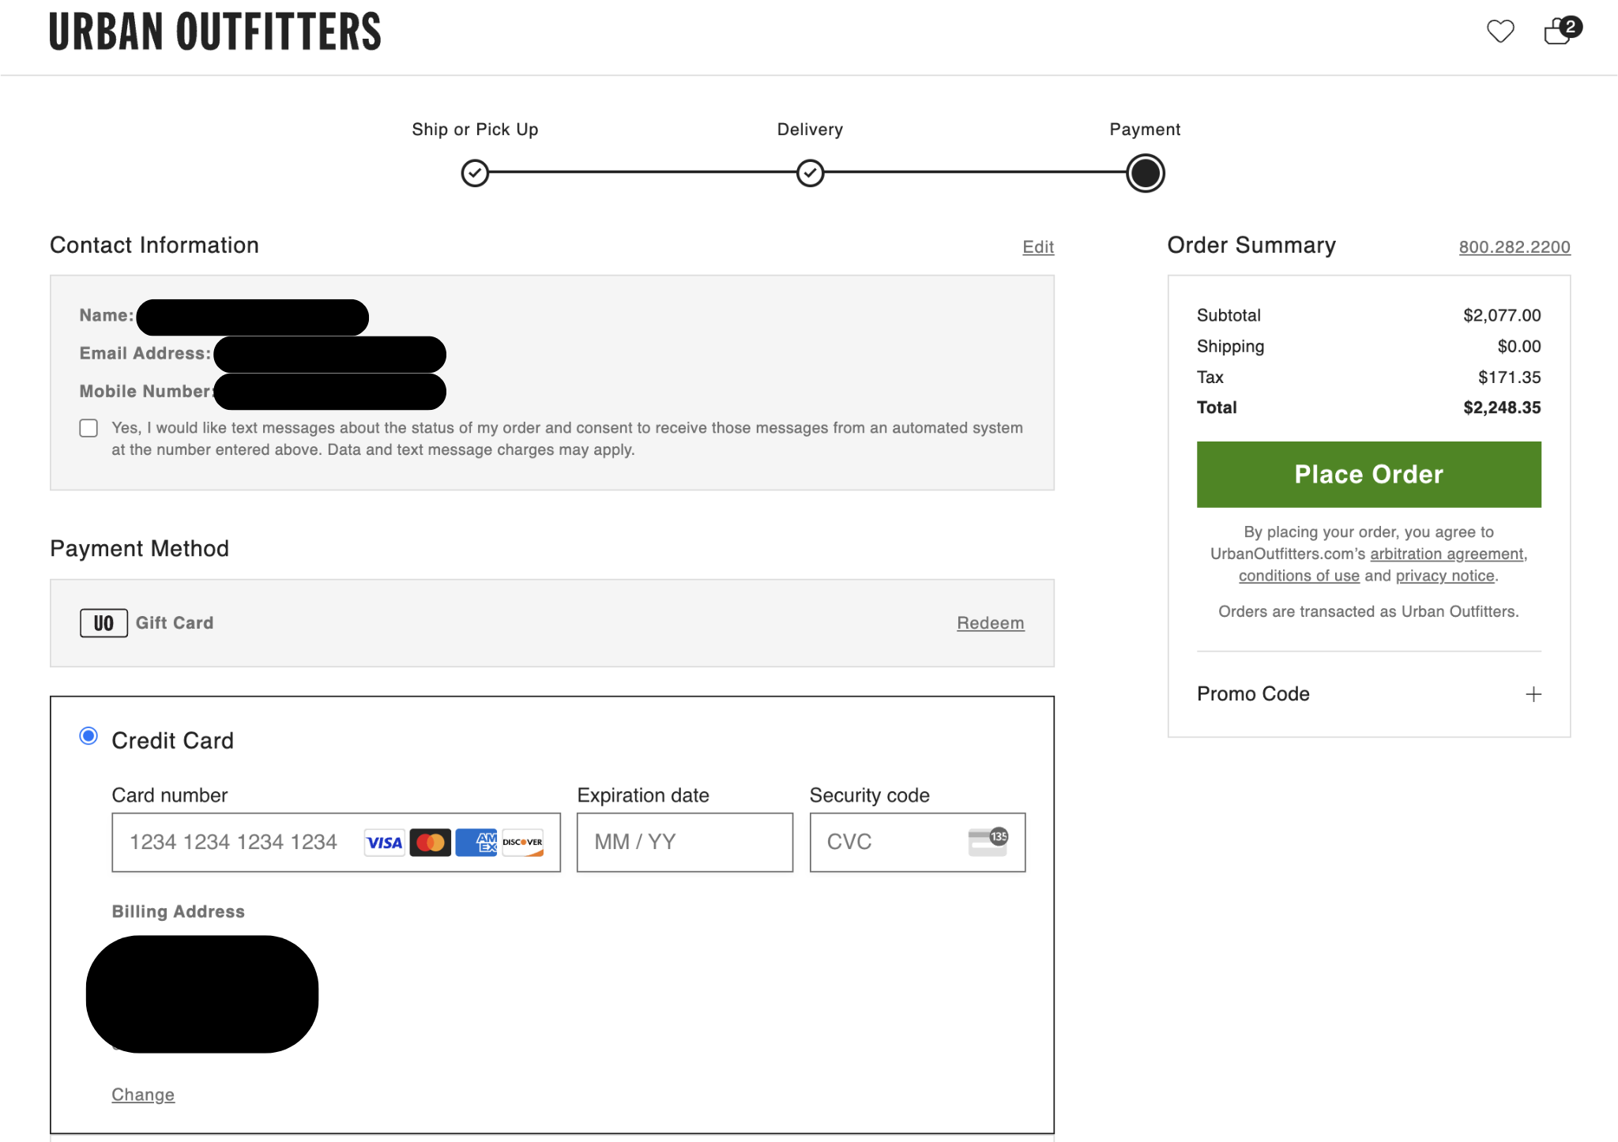Redeem a gift card
1618x1142 pixels.
click(990, 623)
